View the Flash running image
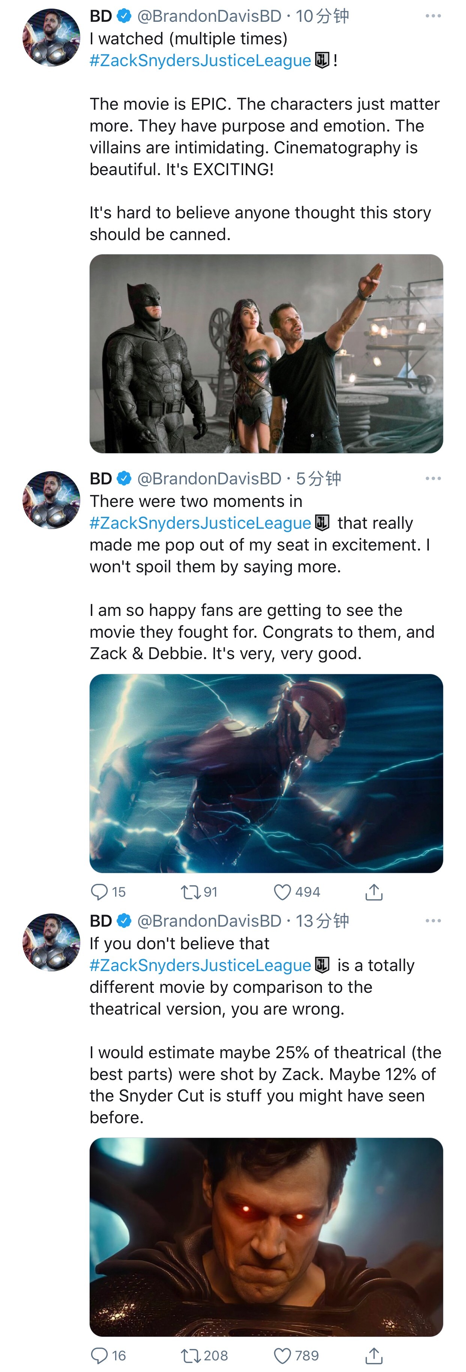Screen dimensions: 466x1372 [266, 773]
